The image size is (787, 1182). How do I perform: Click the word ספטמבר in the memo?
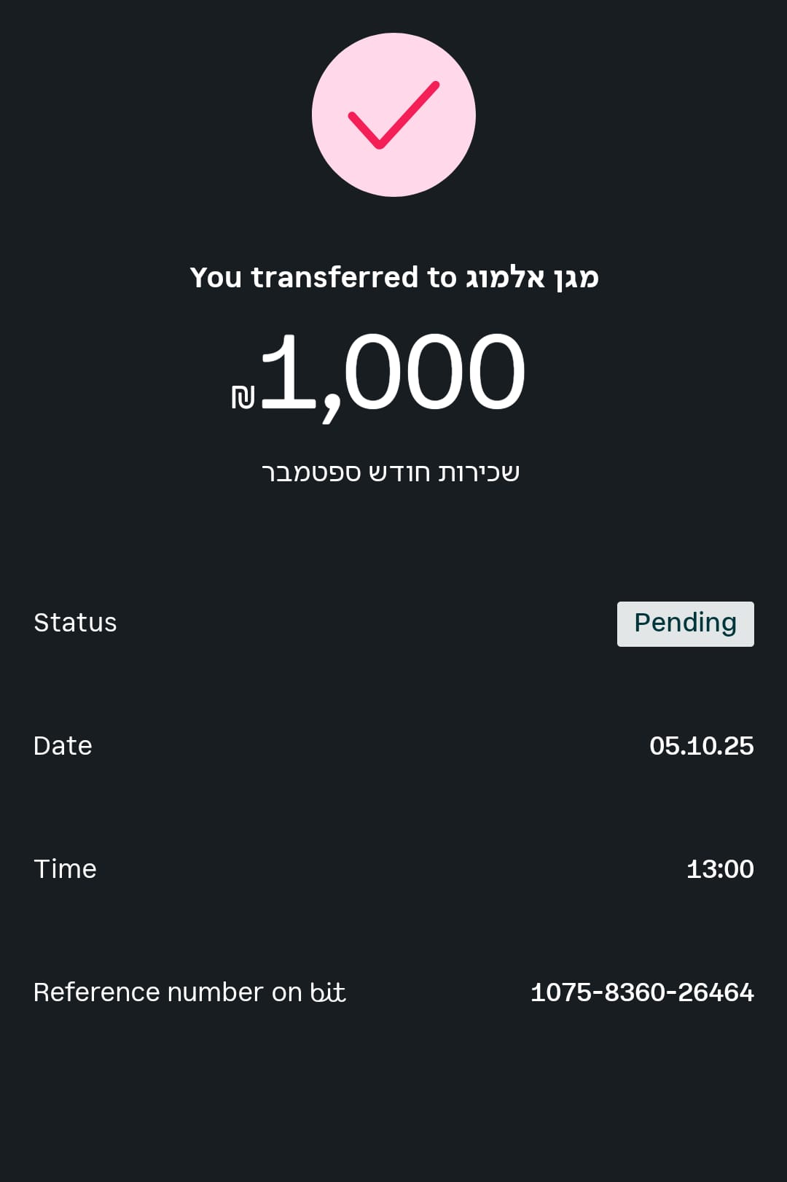312,473
